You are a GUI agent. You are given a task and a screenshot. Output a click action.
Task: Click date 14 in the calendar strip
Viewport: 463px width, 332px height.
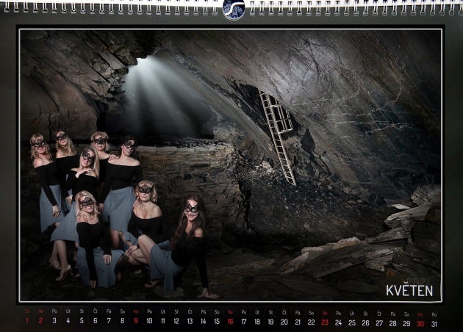click(203, 322)
